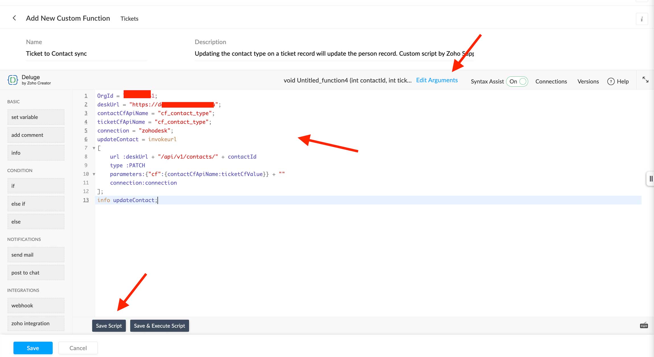Select the 'zoho integration' block
This screenshot has width=654, height=357.
tap(36, 323)
